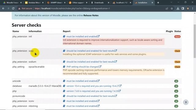Open the Release Notes link
The image size is (196, 110).
coord(91,16)
